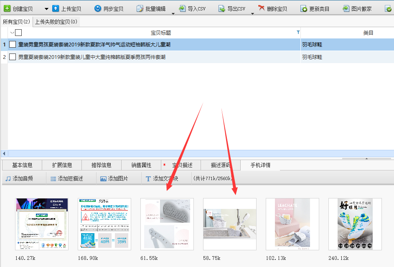Click the horizontal scrollbar left arrow under the table
Viewport: 394px width, 267px height.
[x=4, y=153]
